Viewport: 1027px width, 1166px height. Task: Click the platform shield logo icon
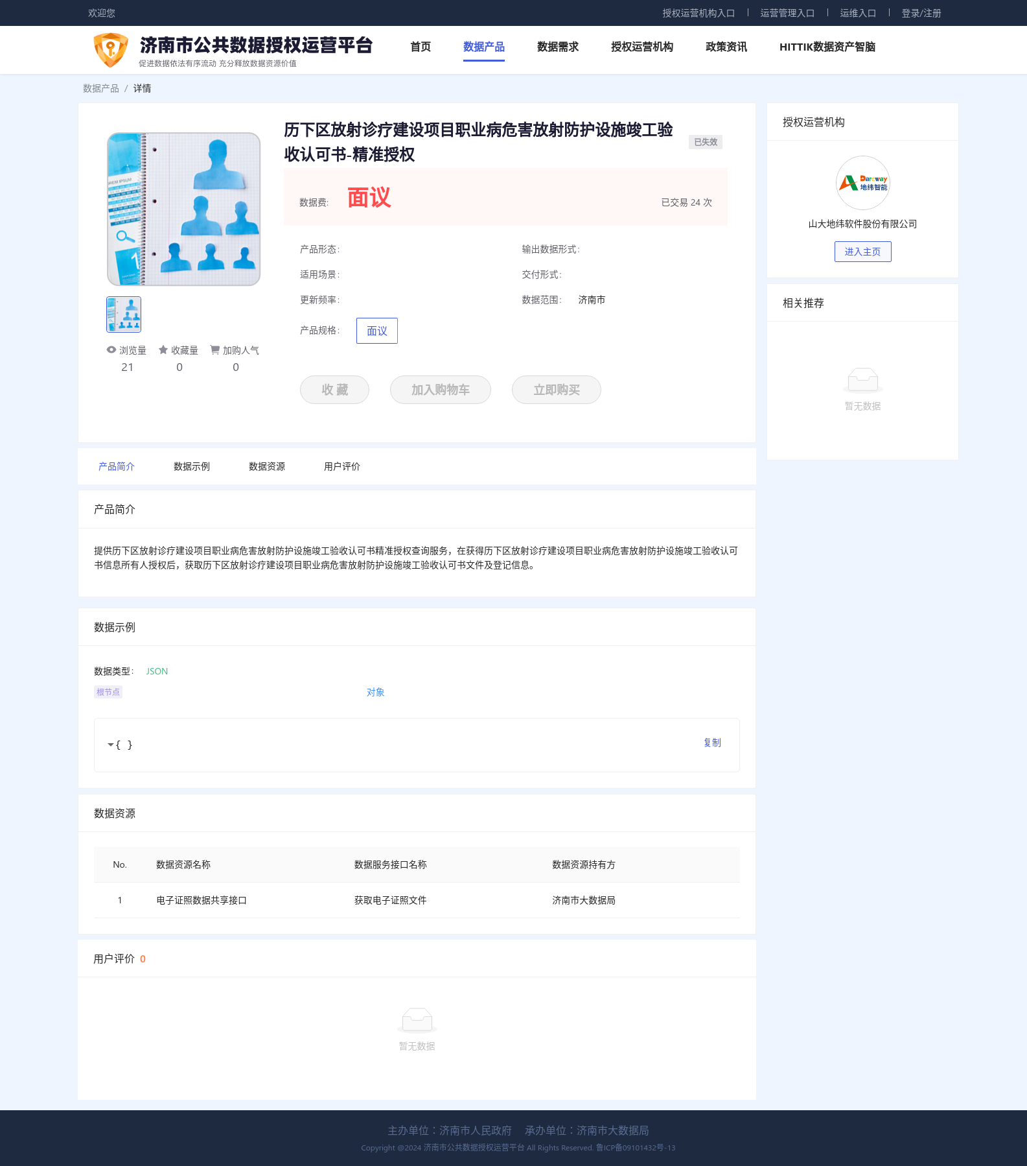click(x=111, y=50)
